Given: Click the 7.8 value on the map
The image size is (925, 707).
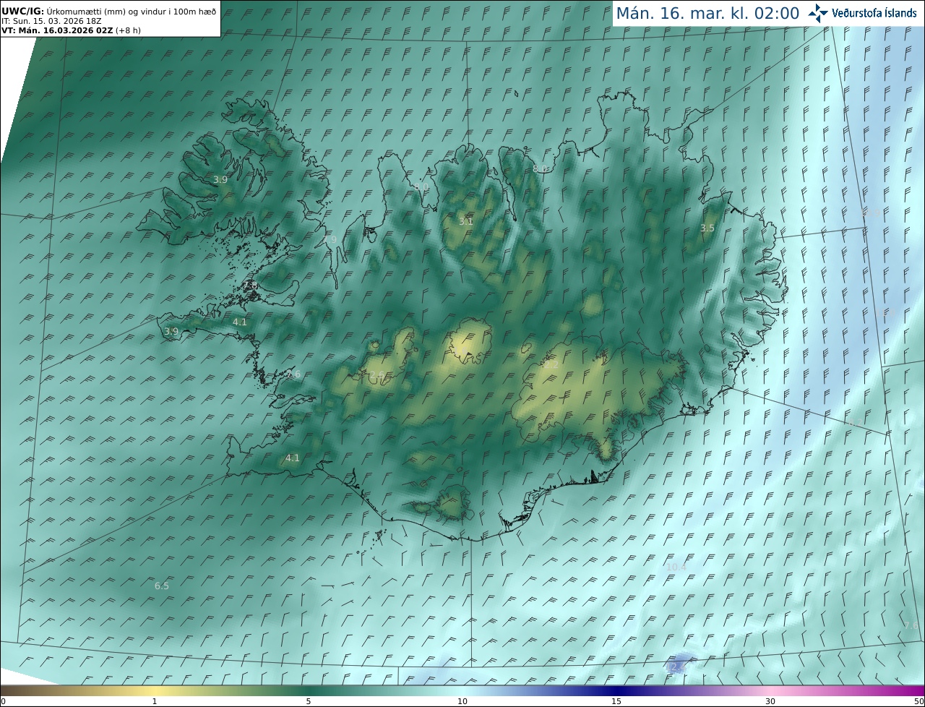Looking at the screenshot, I should [x=251, y=286].
